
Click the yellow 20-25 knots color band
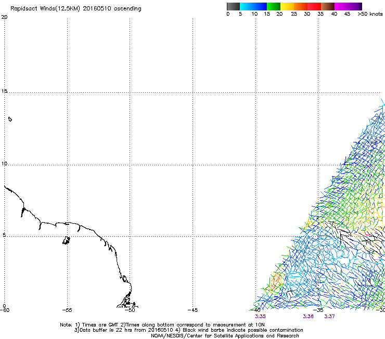coord(287,6)
